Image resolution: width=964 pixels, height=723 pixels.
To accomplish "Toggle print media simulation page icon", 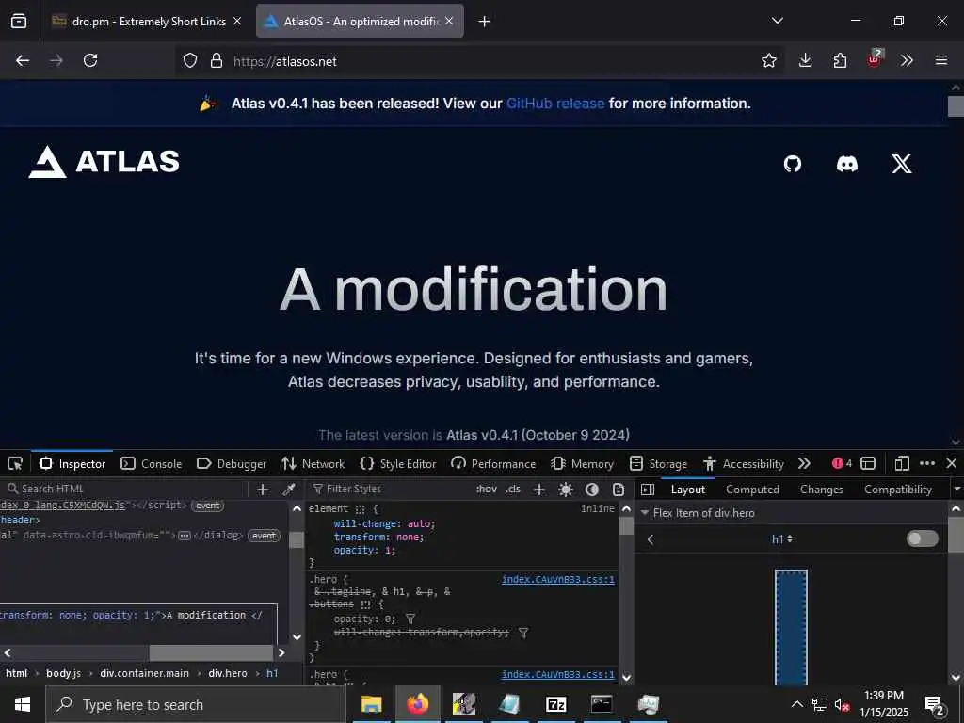I will click(619, 490).
